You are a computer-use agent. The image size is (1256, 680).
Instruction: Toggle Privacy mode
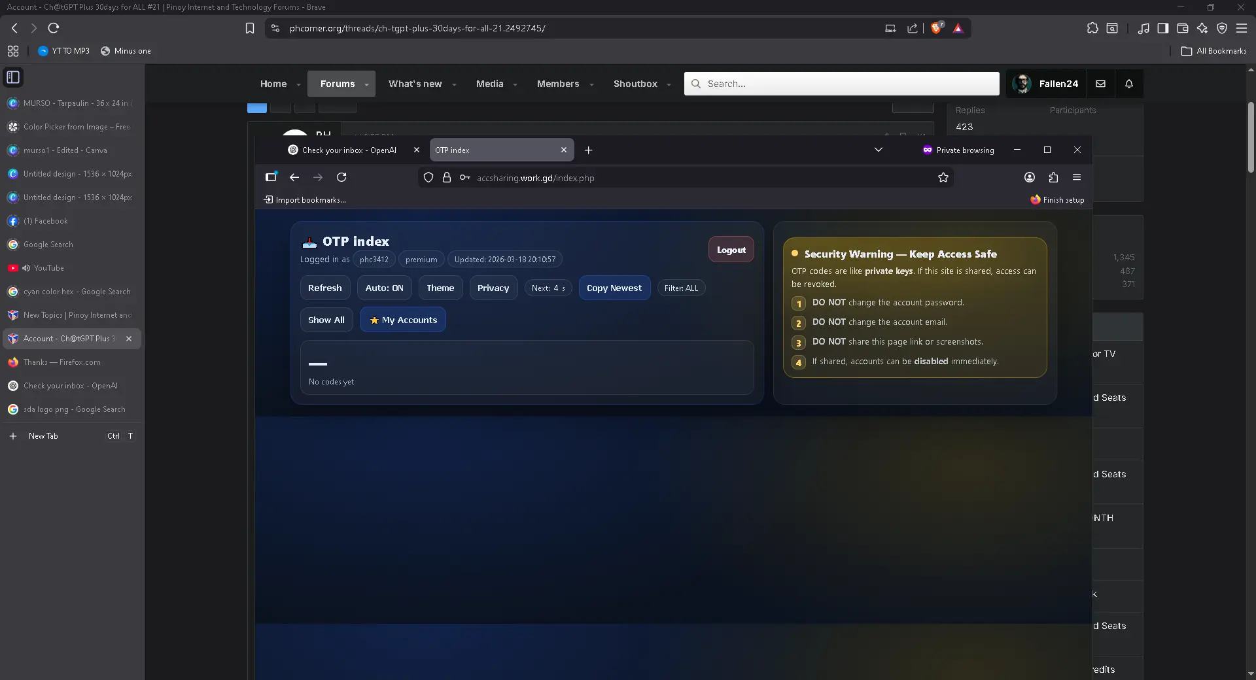[x=493, y=288]
